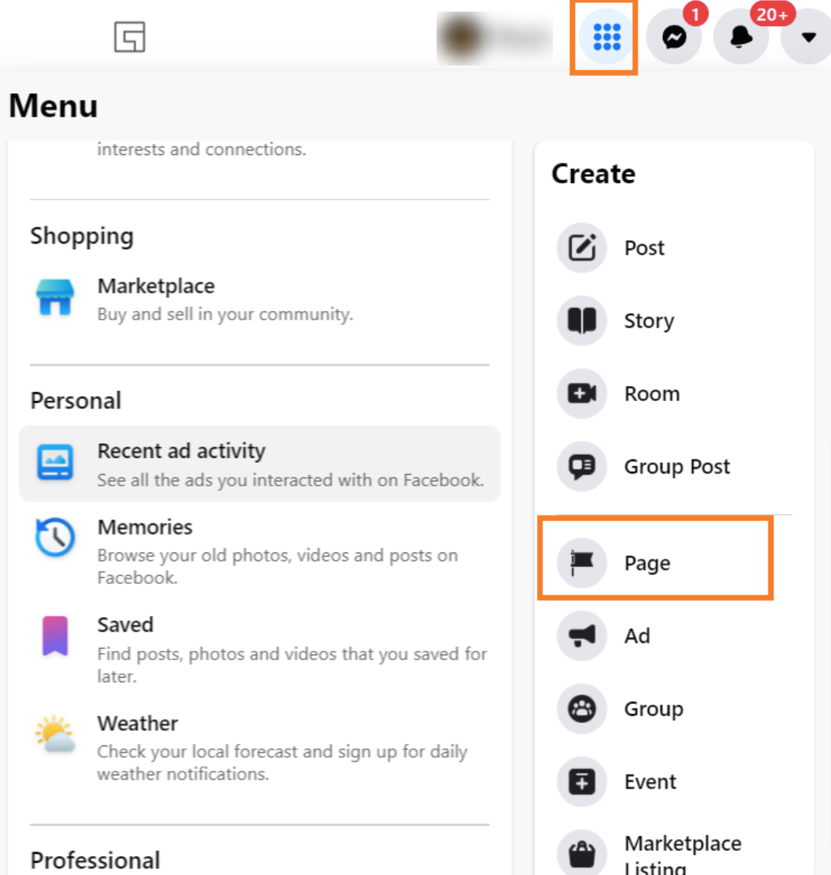Click the Event calendar icon
The height and width of the screenshot is (875, 831).
tap(581, 782)
